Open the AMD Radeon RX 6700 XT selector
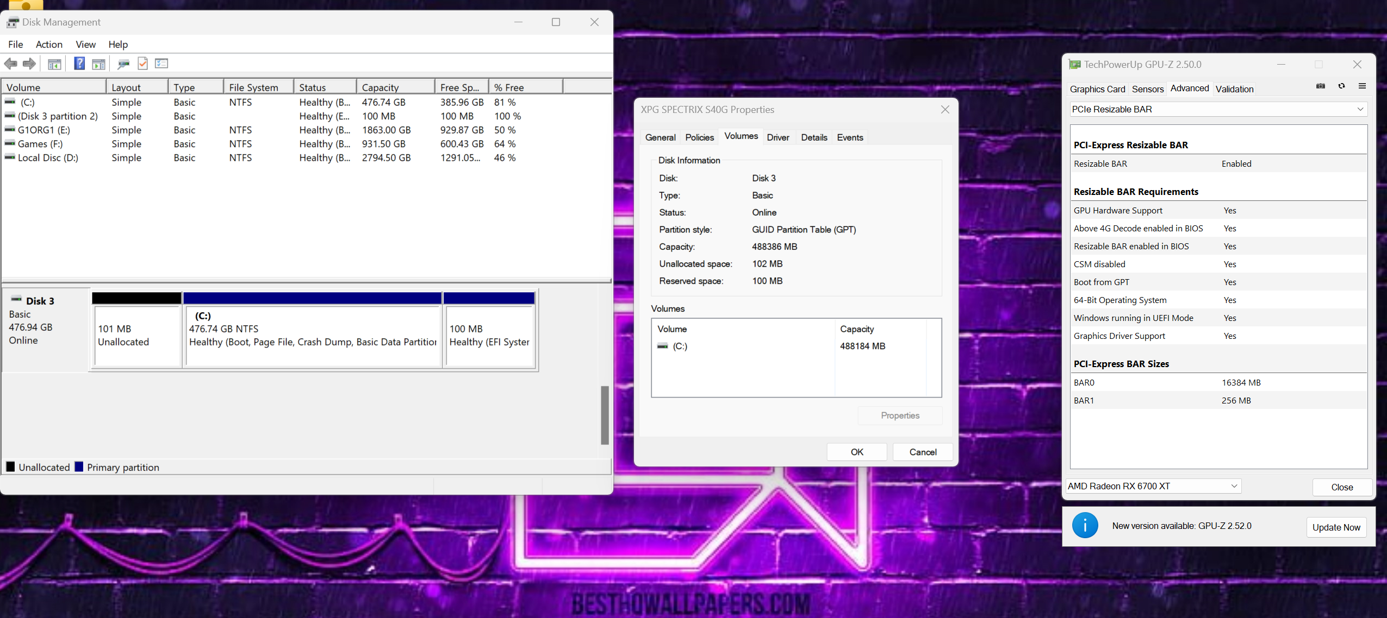The image size is (1387, 618). pyautogui.click(x=1152, y=486)
